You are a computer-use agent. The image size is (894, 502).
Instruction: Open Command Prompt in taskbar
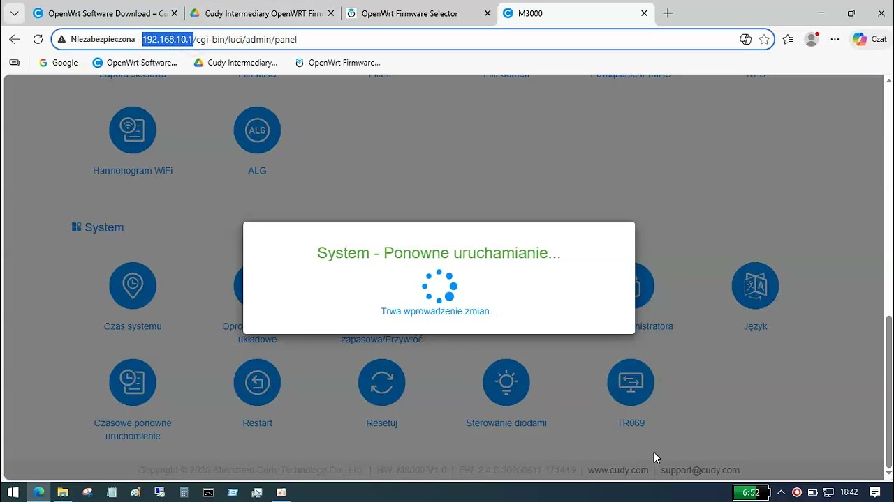(208, 492)
